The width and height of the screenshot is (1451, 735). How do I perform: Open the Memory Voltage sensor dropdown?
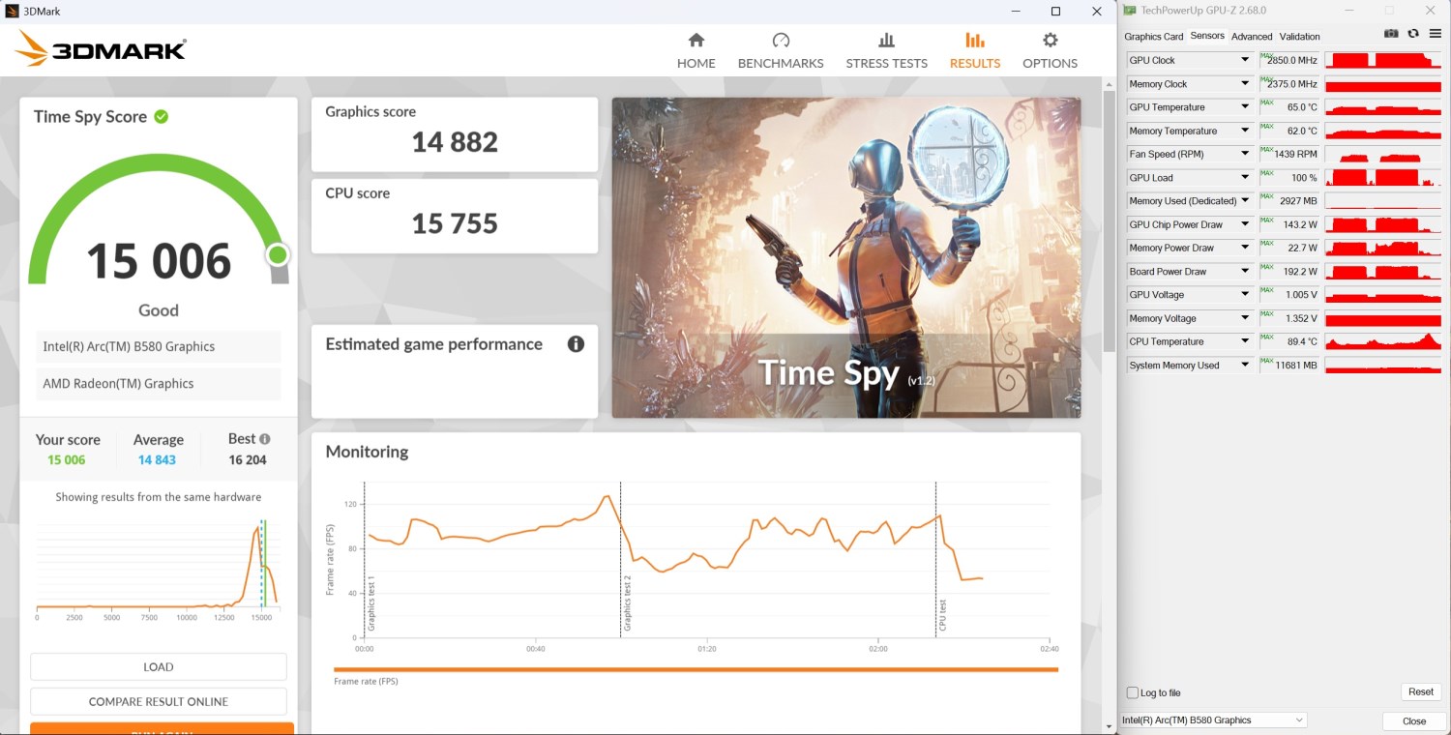pos(1245,318)
